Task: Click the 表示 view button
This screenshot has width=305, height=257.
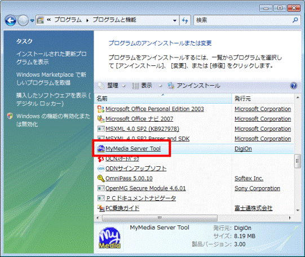Action: click(143, 86)
